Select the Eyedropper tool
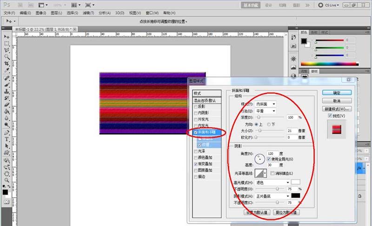 (x=7, y=70)
